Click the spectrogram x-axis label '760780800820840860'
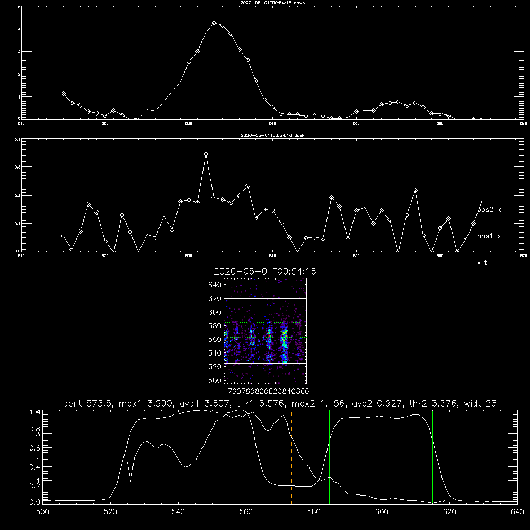 (268, 392)
